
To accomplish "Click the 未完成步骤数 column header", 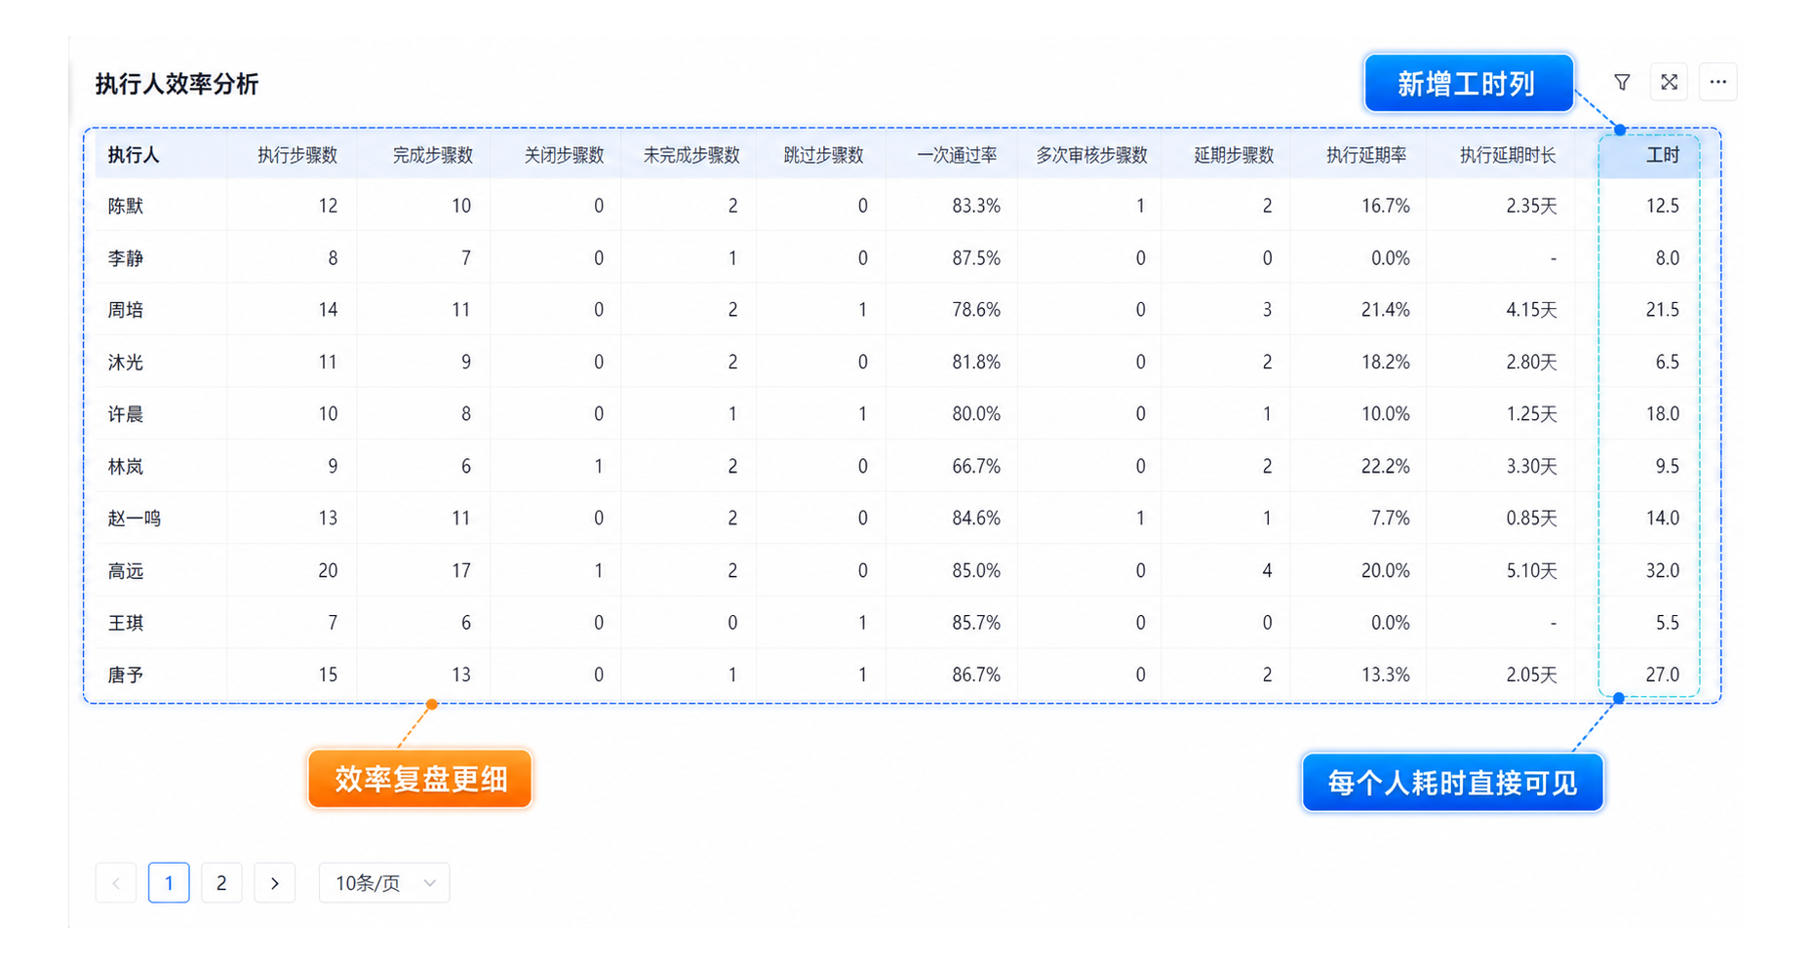I will [x=691, y=155].
